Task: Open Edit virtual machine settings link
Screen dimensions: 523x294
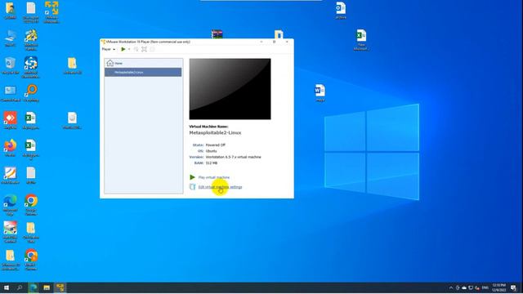Action: tap(220, 187)
